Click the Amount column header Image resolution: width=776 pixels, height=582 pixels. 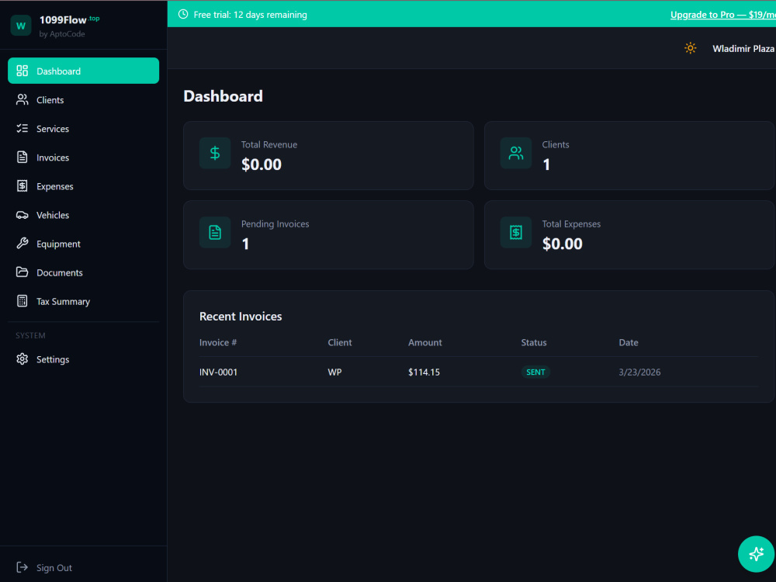(424, 342)
